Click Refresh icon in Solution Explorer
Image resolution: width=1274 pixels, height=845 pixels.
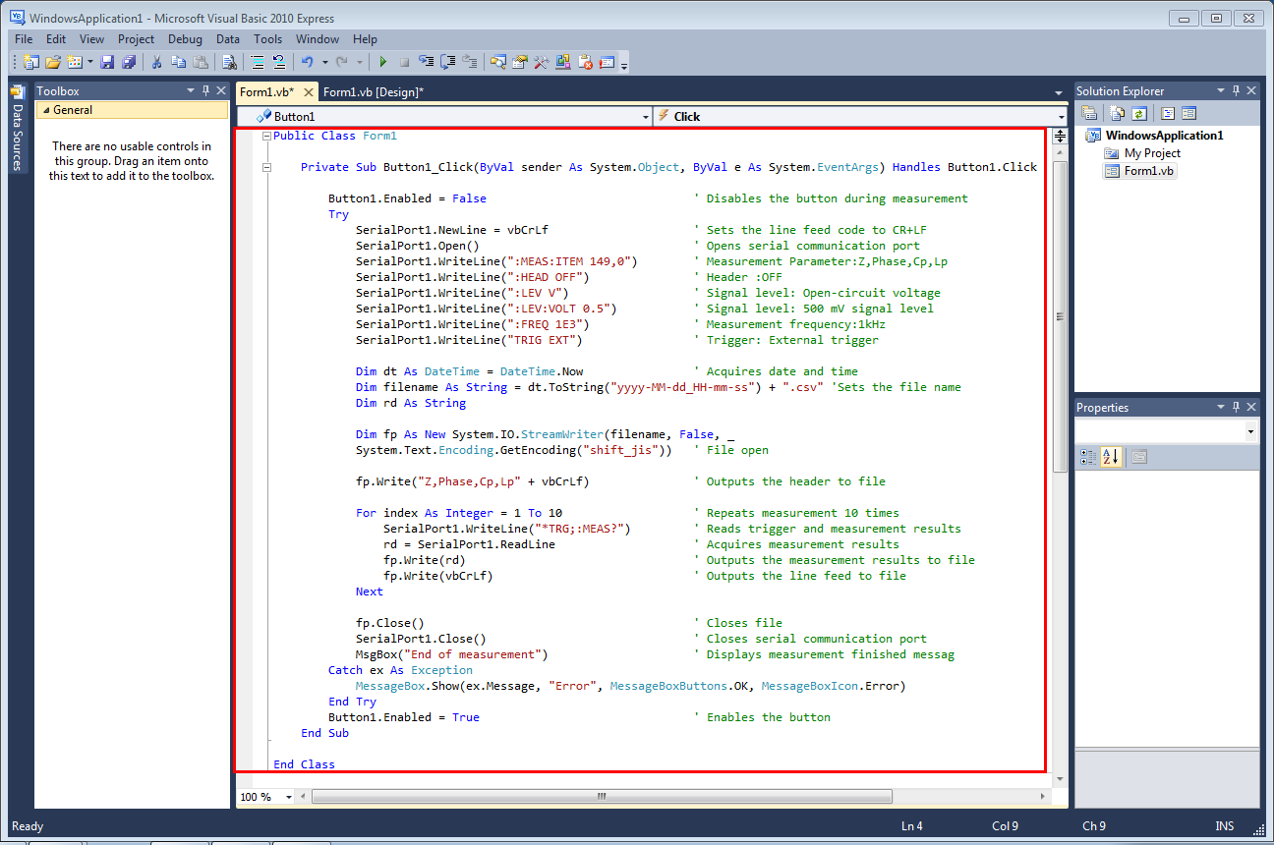(1138, 113)
